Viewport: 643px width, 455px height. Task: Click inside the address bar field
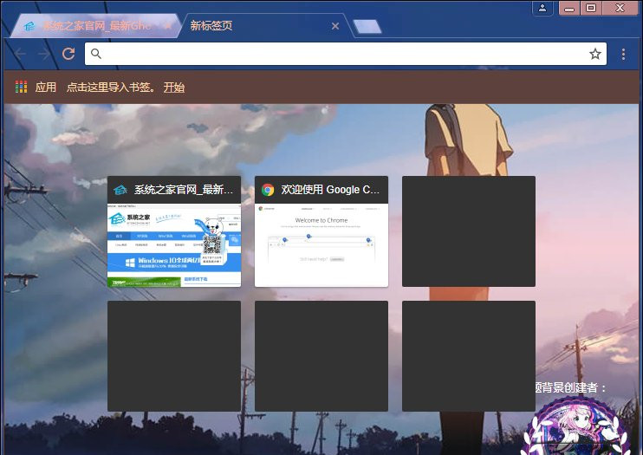tap(346, 54)
